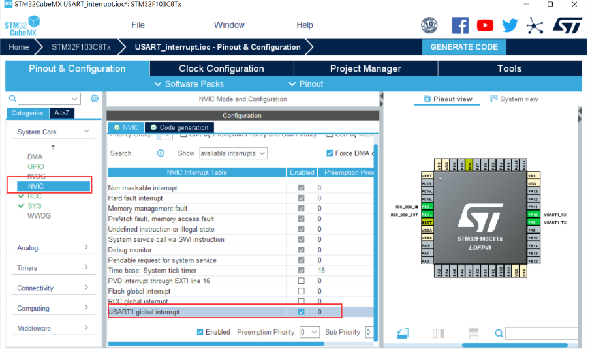
Task: Switch to System view
Action: (x=514, y=99)
